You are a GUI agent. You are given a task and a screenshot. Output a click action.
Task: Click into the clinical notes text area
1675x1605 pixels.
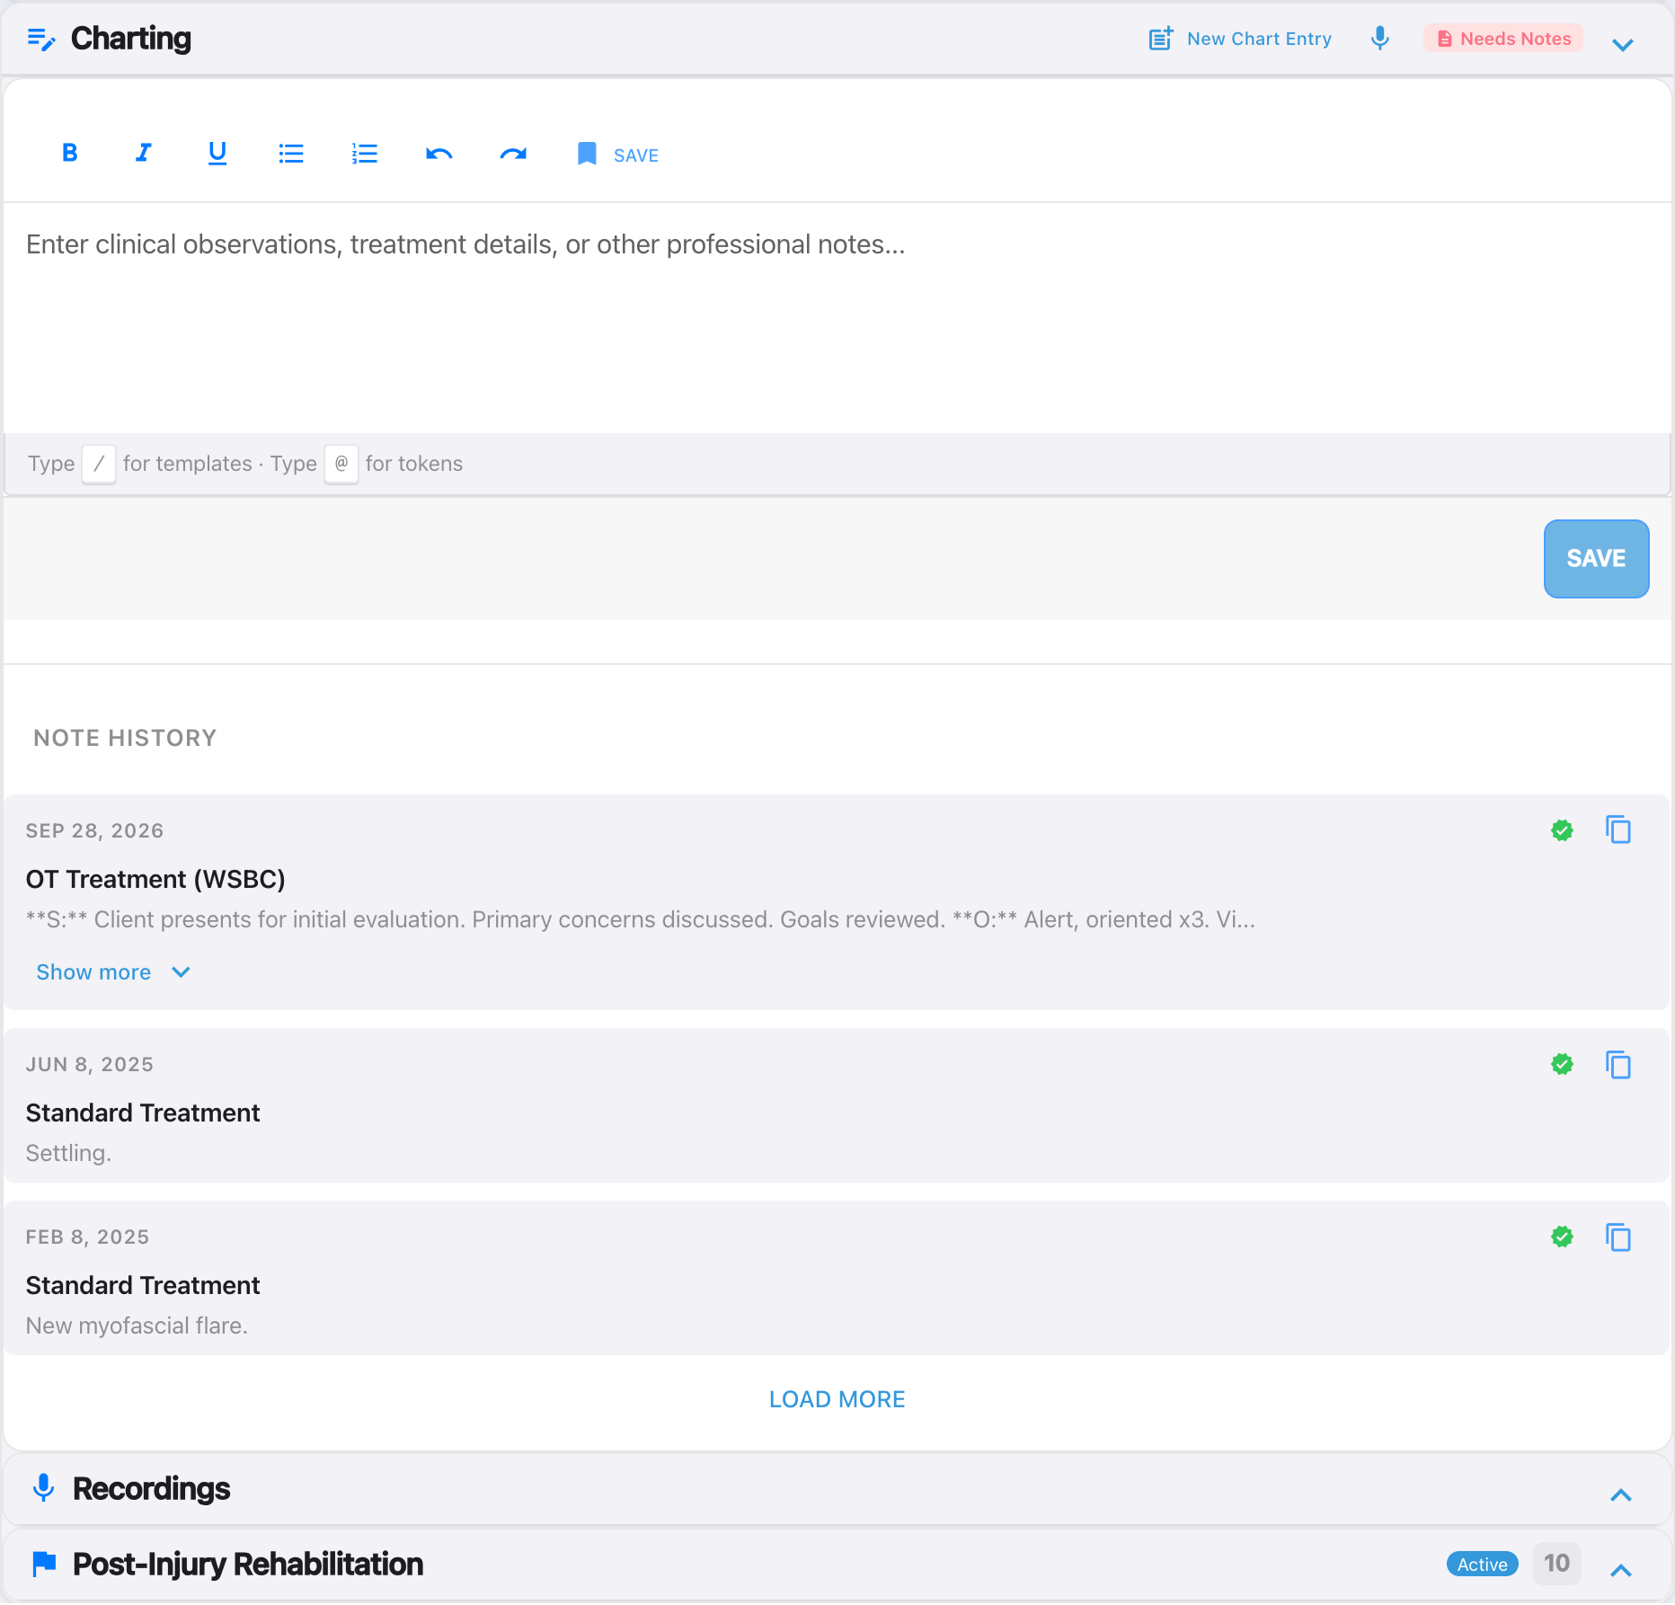(x=837, y=318)
